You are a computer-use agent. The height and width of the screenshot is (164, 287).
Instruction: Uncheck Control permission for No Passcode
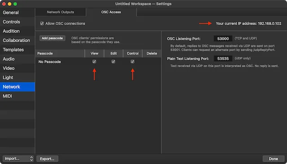click(132, 62)
